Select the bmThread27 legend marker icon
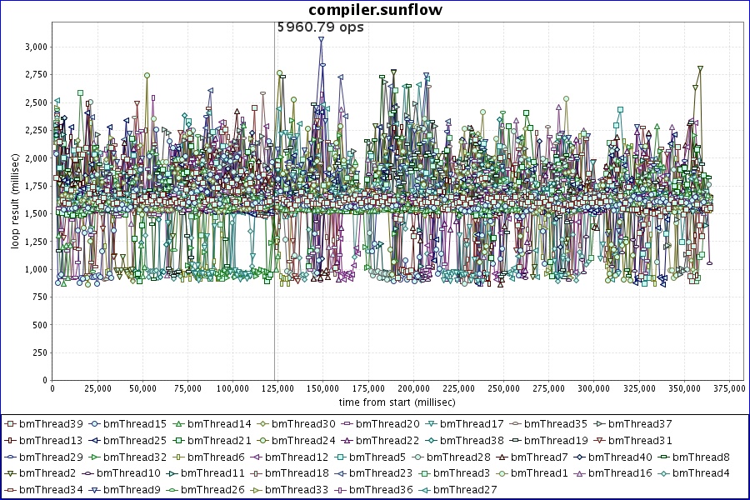This screenshot has height=500, width=750. (425, 490)
